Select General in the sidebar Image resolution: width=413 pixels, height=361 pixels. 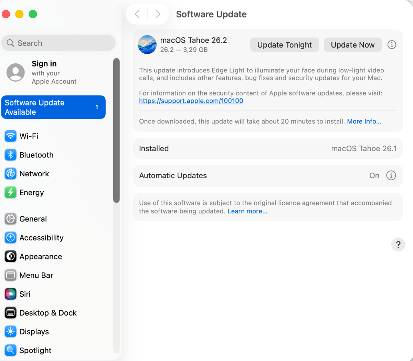26,219
